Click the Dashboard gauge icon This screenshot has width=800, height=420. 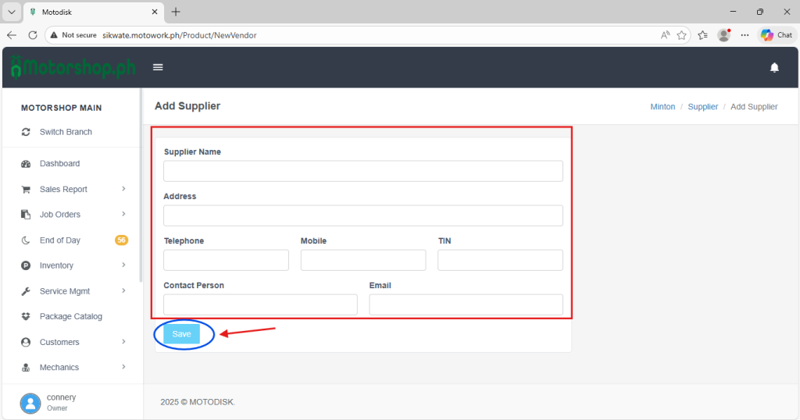(26, 164)
